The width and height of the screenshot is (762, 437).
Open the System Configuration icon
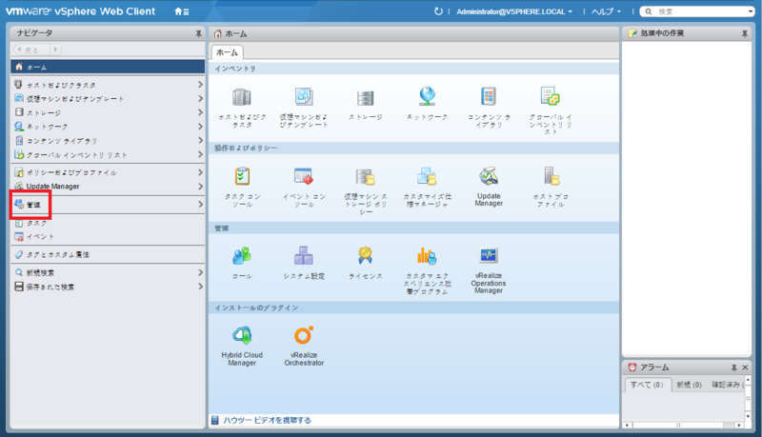click(304, 255)
